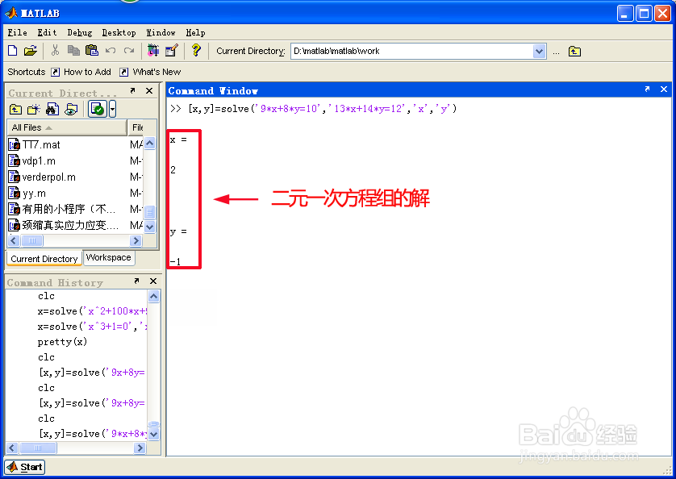676x479 pixels.
Task: Click the MATLAB Start button
Action: (x=25, y=468)
